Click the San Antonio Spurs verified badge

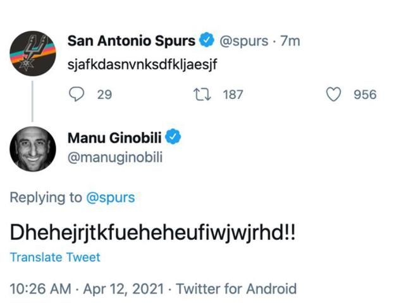point(207,41)
